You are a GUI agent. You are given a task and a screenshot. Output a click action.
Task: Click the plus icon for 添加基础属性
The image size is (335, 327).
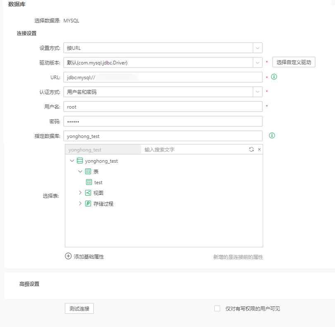click(68, 256)
